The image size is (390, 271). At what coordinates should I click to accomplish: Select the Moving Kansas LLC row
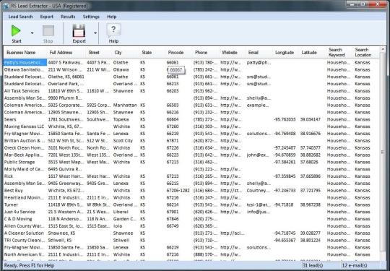tap(191, 126)
